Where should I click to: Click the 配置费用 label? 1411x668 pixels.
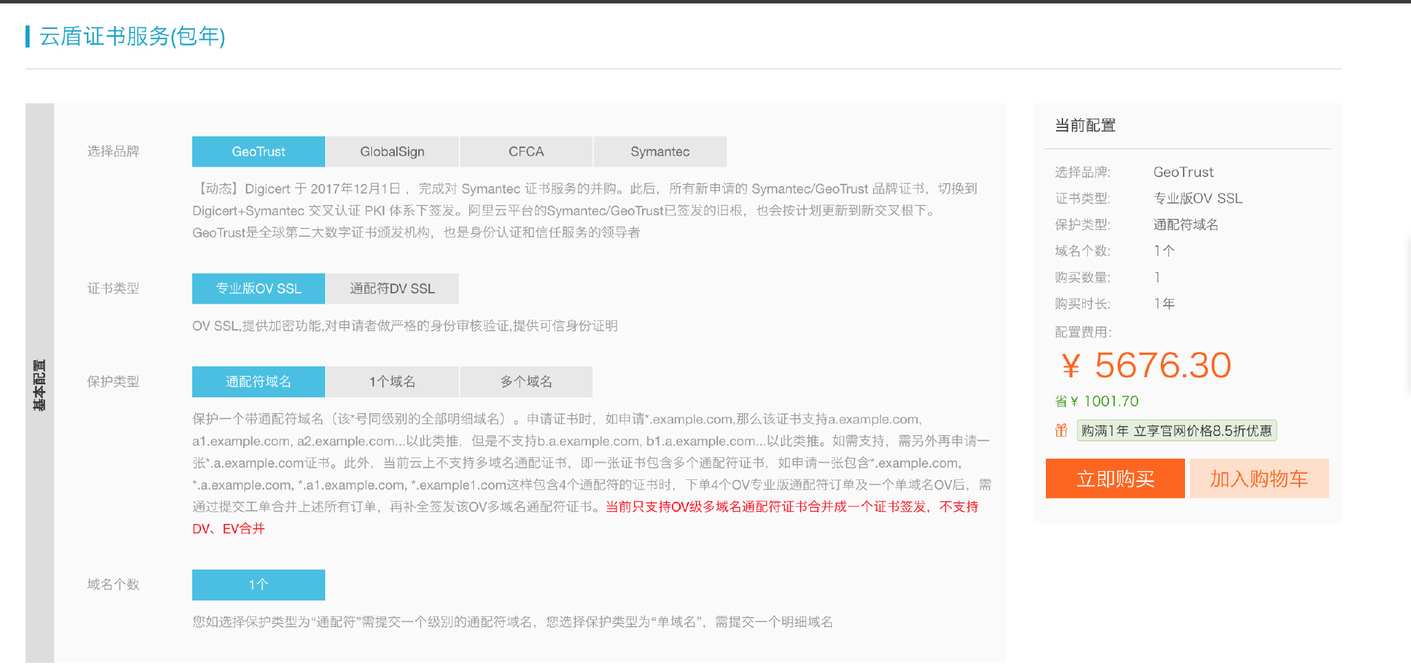[x=1083, y=332]
